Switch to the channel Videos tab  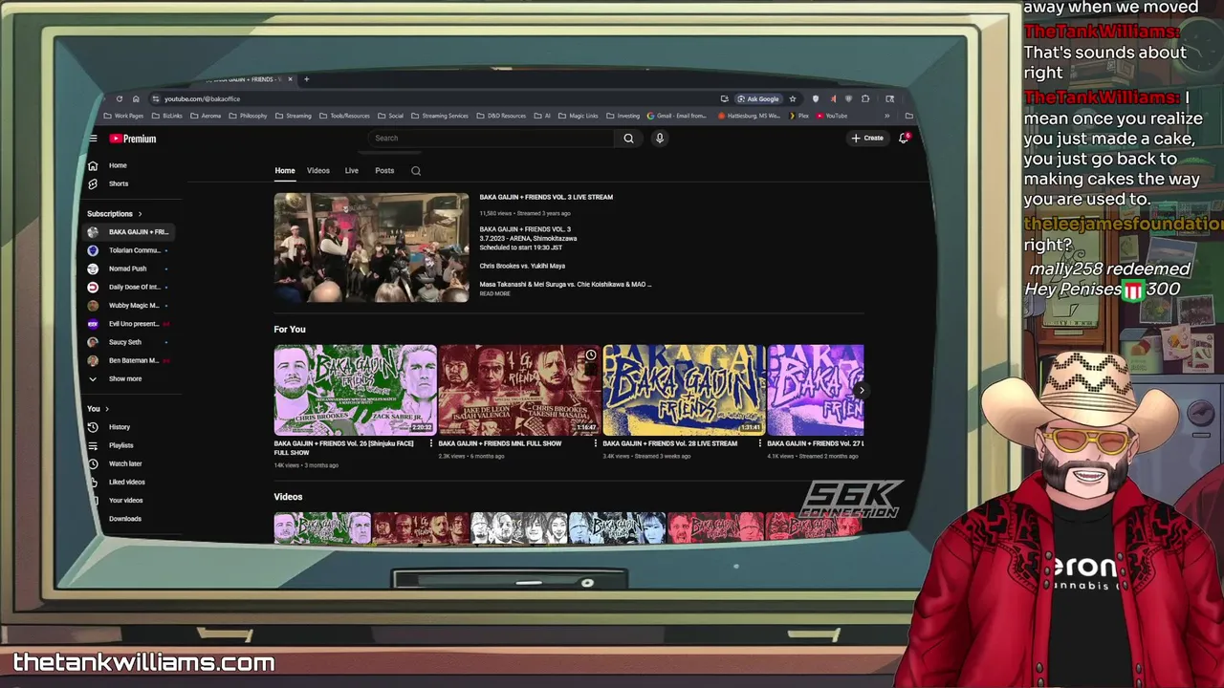318,171
